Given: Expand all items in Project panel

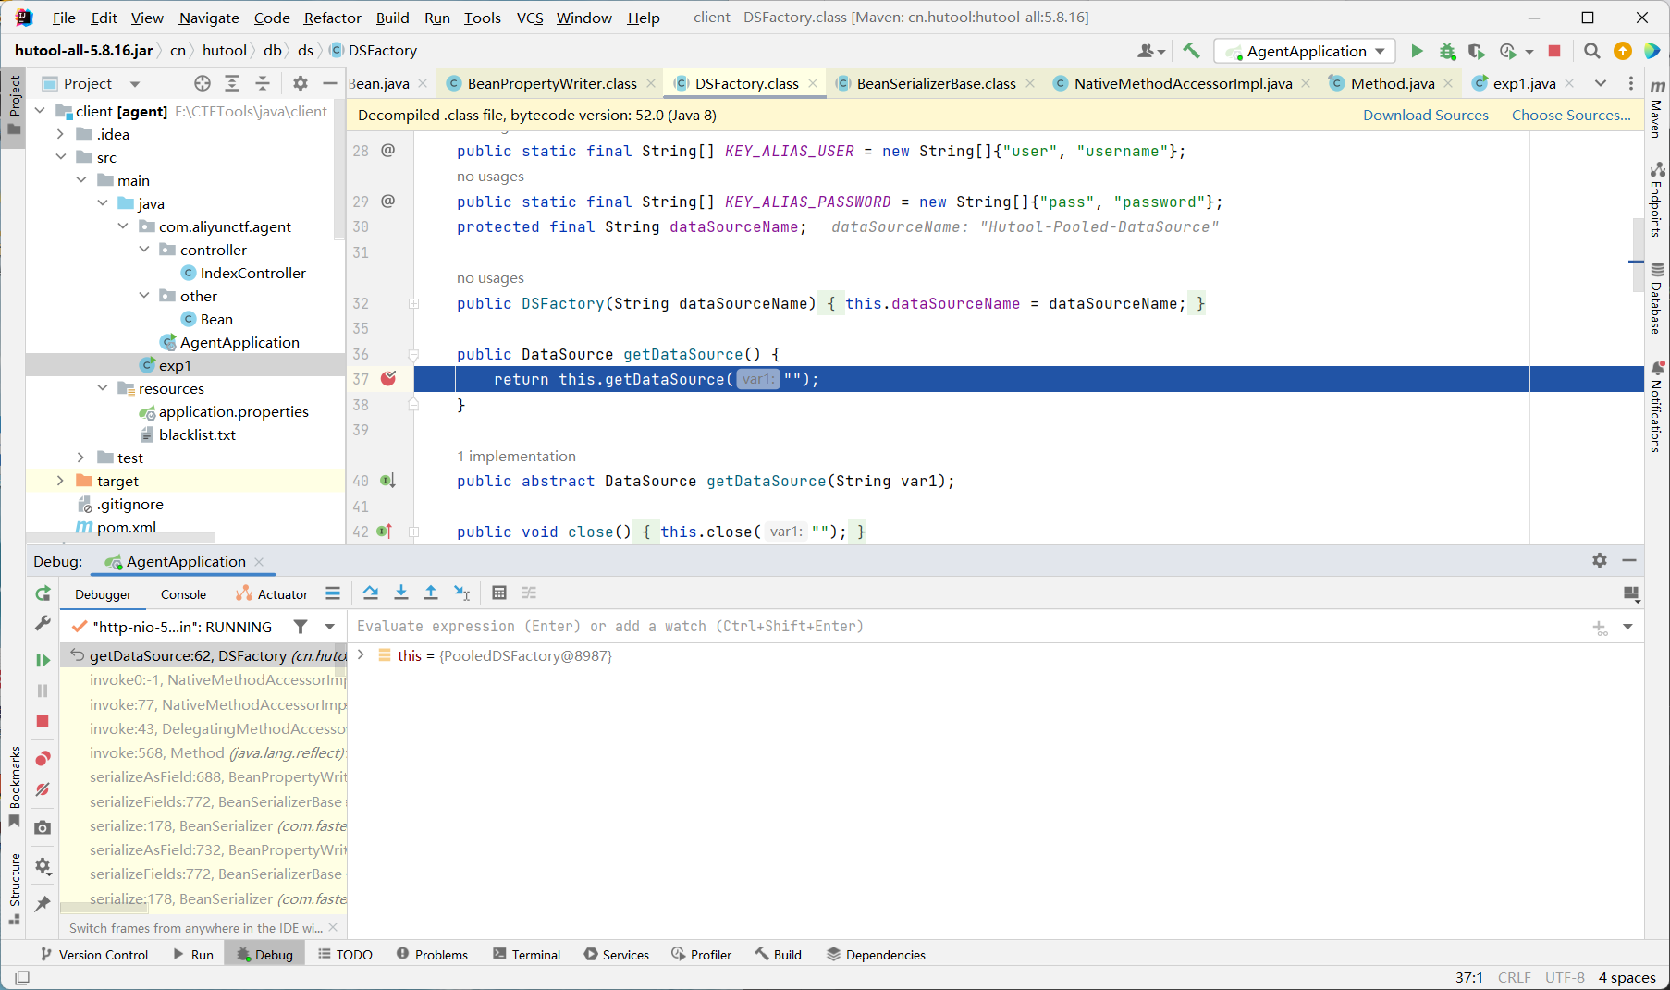Looking at the screenshot, I should click(x=232, y=83).
